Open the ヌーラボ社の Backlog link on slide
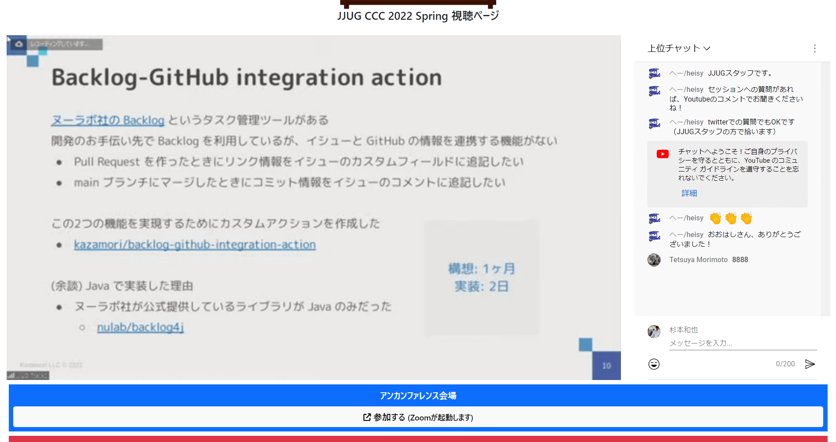The height and width of the screenshot is (442, 836). 108,120
